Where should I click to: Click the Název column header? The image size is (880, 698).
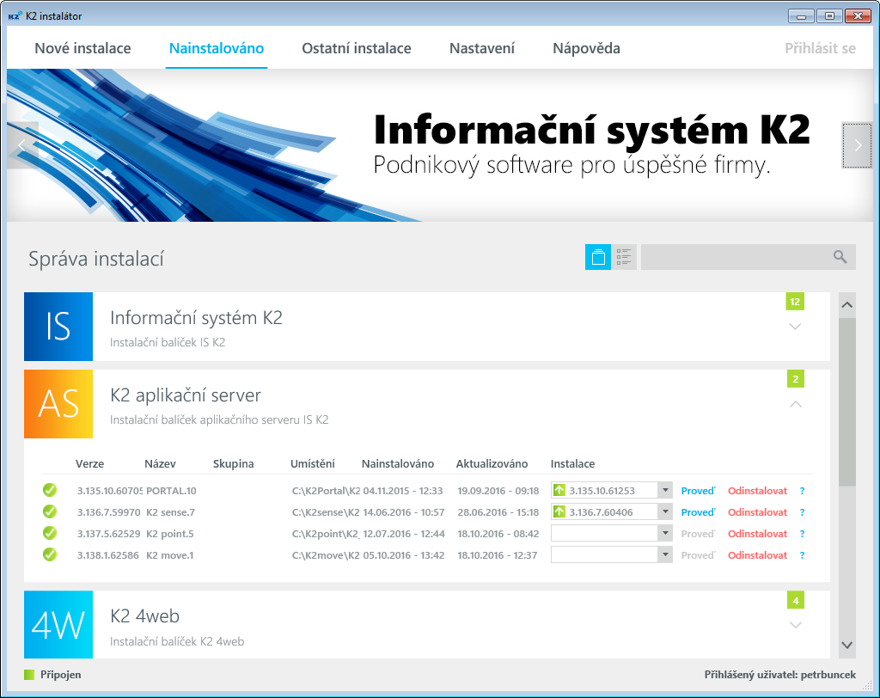coord(160,464)
